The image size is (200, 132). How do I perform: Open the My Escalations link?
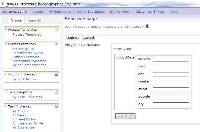click(x=23, y=127)
